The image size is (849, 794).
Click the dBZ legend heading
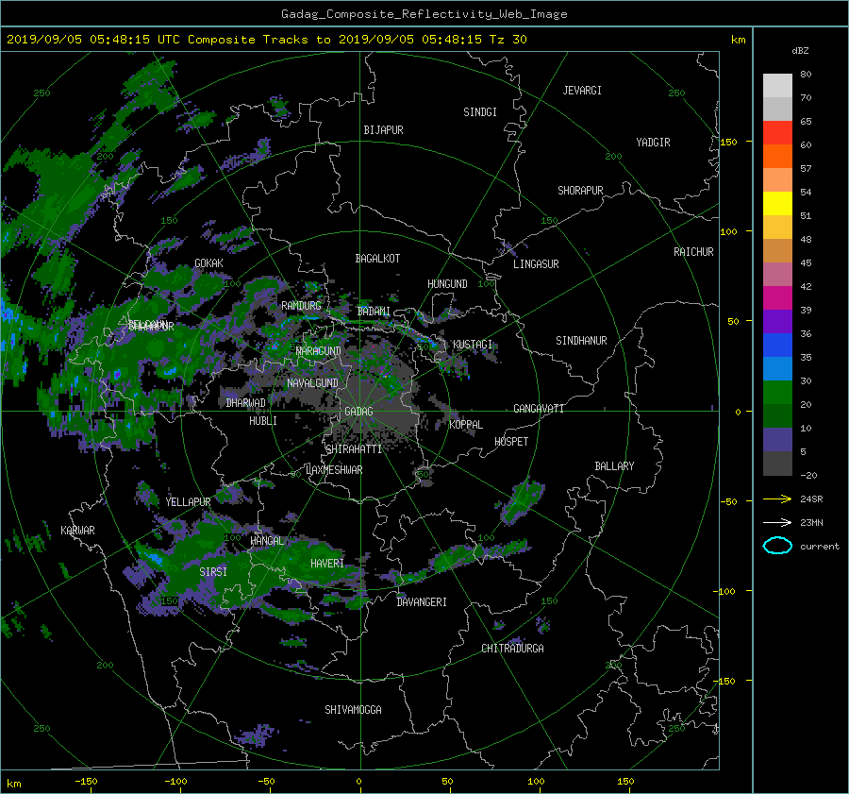(x=800, y=51)
